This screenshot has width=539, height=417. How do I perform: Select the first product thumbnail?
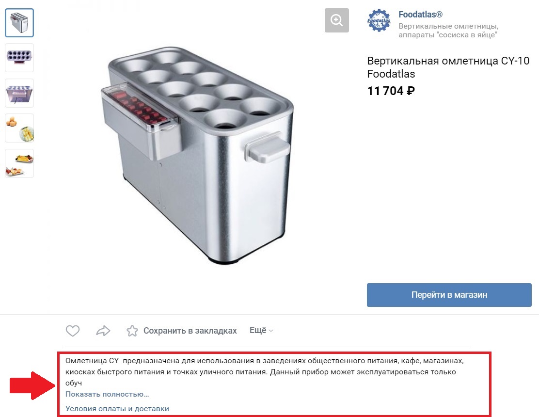click(19, 23)
